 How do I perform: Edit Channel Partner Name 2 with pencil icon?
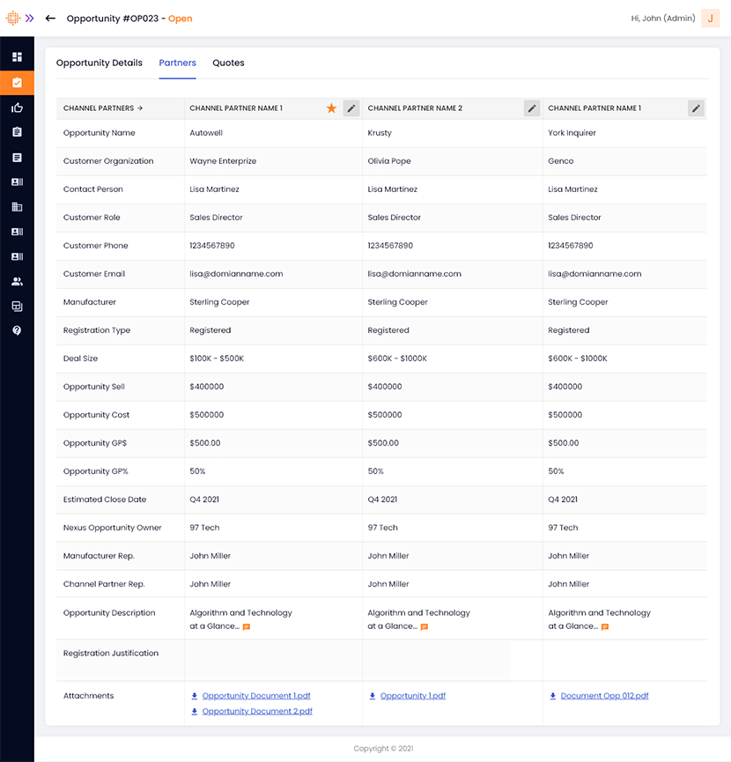[531, 108]
